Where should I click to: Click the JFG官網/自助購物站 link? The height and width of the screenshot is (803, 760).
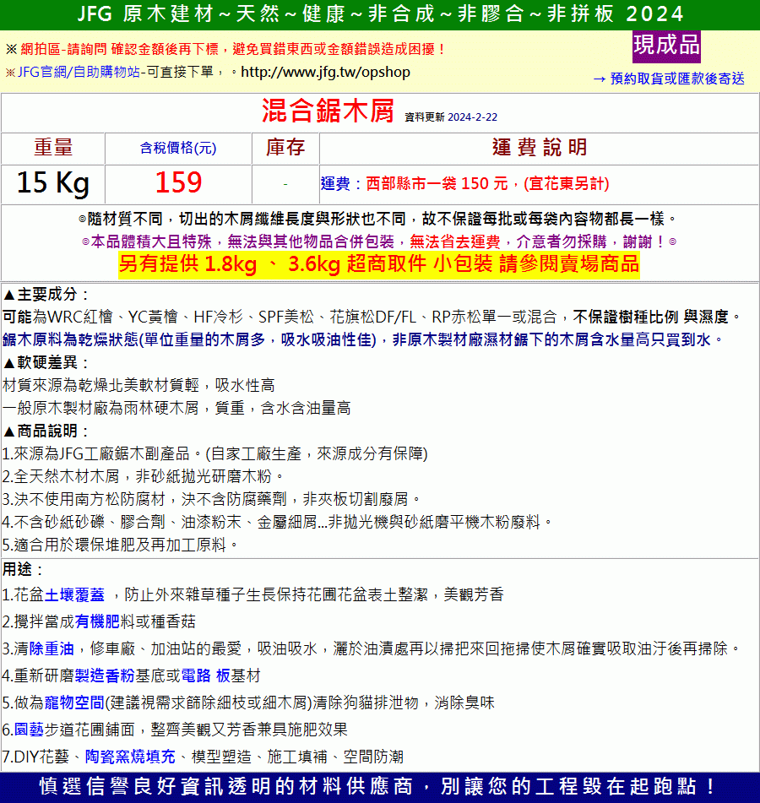(79, 72)
